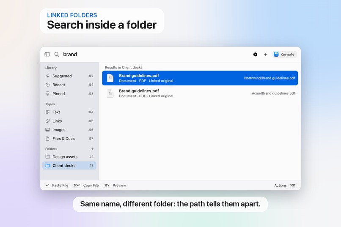Viewport: 341px width, 227px height.
Task: Open the Keynote target app button
Action: 284,54
